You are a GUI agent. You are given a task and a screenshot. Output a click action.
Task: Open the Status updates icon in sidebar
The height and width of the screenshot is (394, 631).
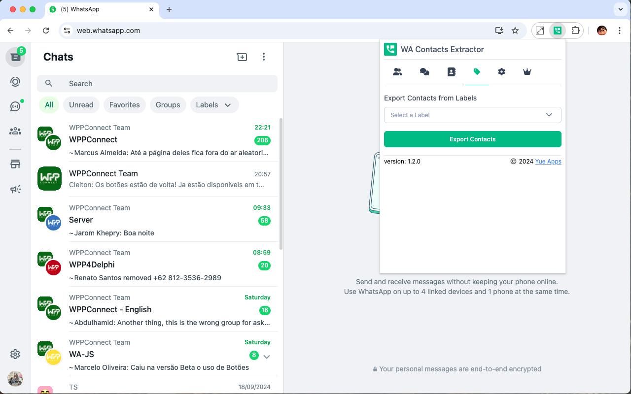point(15,82)
